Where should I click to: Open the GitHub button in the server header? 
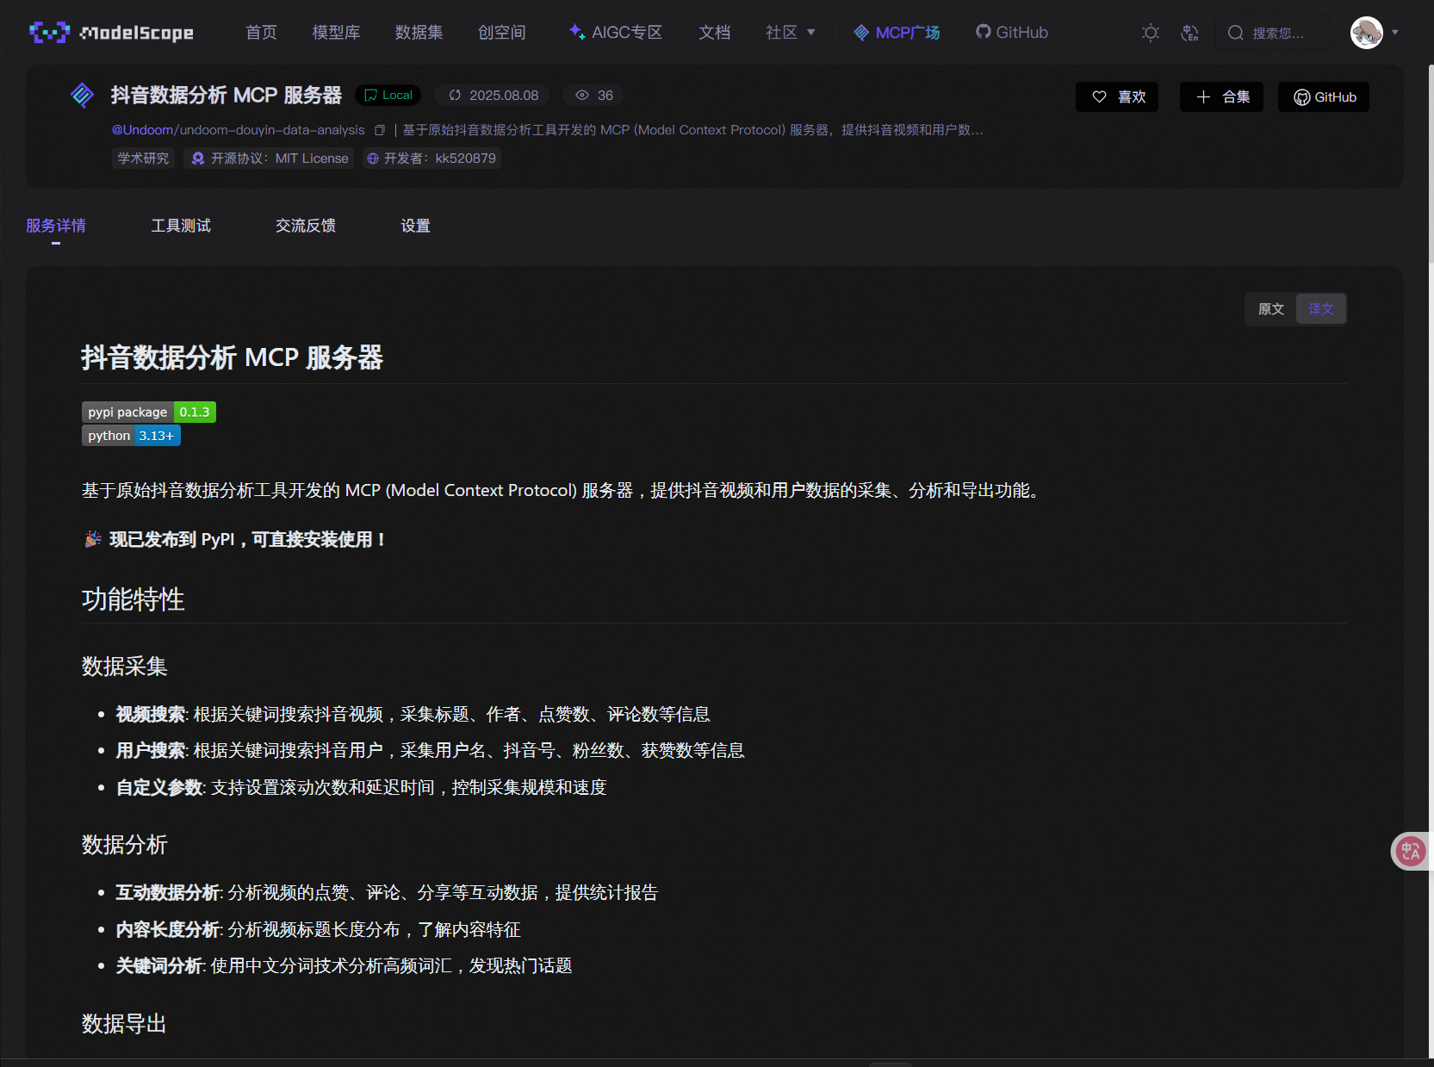pyautogui.click(x=1324, y=97)
